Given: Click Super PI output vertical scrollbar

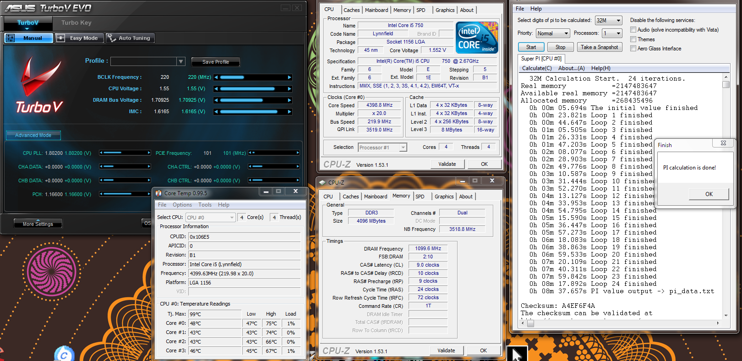Looking at the screenshot, I should [x=726, y=197].
